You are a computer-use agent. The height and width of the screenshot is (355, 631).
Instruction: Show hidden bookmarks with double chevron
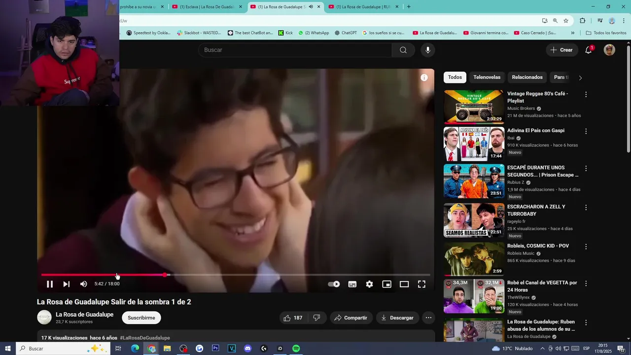pos(572,33)
